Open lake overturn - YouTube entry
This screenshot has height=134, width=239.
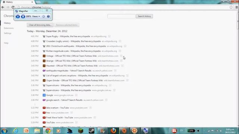(58, 108)
